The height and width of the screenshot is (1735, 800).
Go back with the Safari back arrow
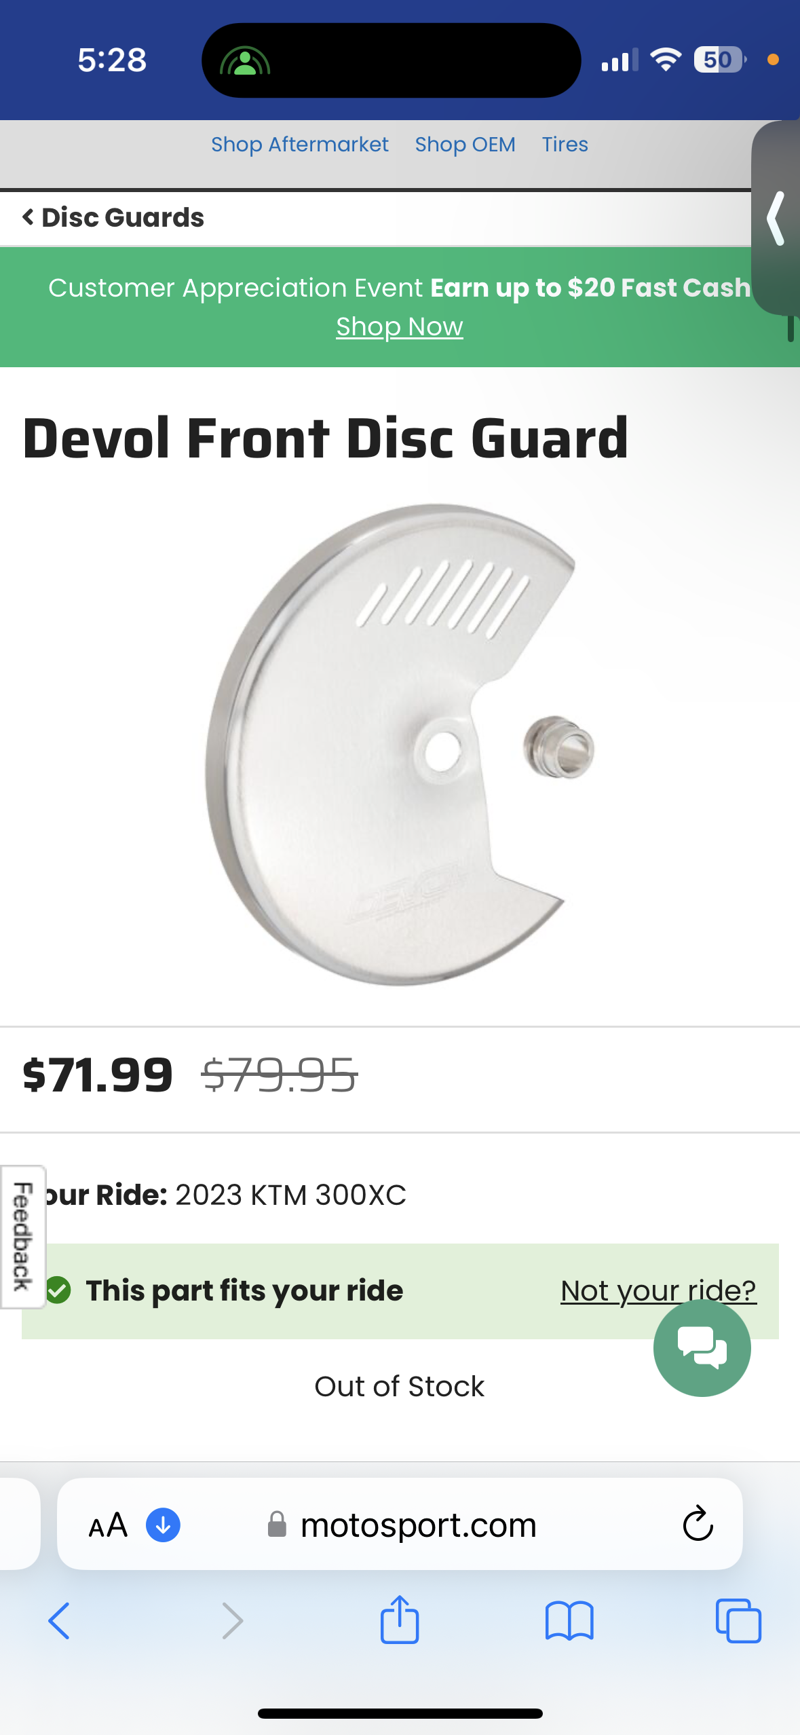[x=59, y=1621]
